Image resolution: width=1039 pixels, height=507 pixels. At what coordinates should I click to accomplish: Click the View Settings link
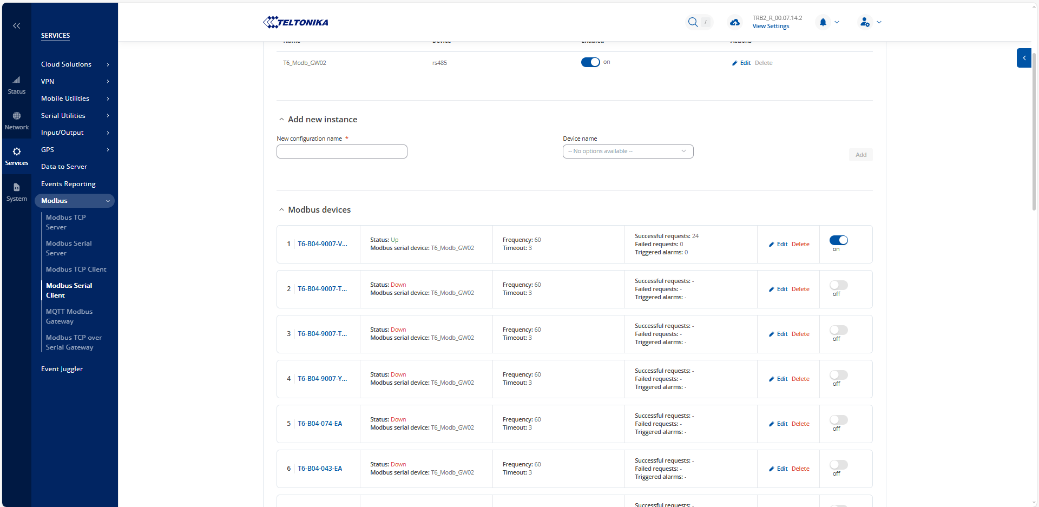(771, 27)
